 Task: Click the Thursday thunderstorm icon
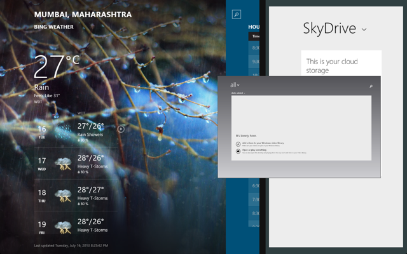point(63,196)
